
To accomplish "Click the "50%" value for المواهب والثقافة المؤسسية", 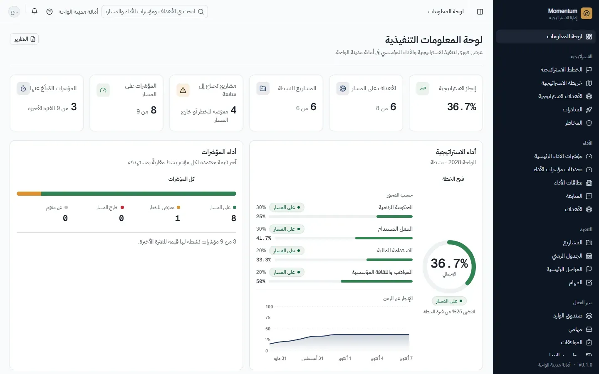I will (261, 281).
